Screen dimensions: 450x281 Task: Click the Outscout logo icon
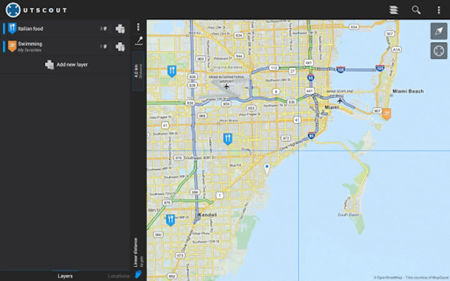[13, 10]
